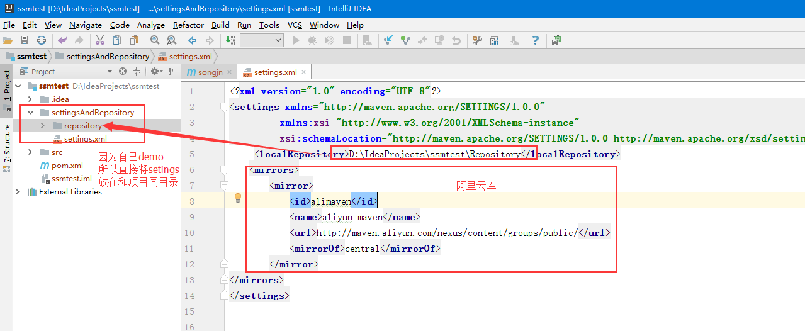Open the Navigate menu

click(x=86, y=25)
